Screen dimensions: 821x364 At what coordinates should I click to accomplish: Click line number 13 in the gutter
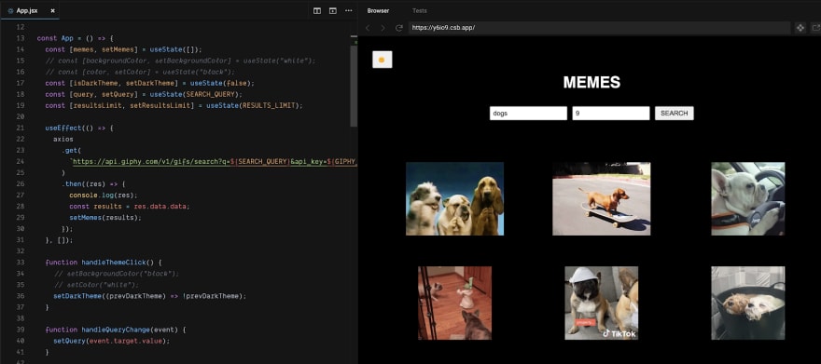point(21,38)
